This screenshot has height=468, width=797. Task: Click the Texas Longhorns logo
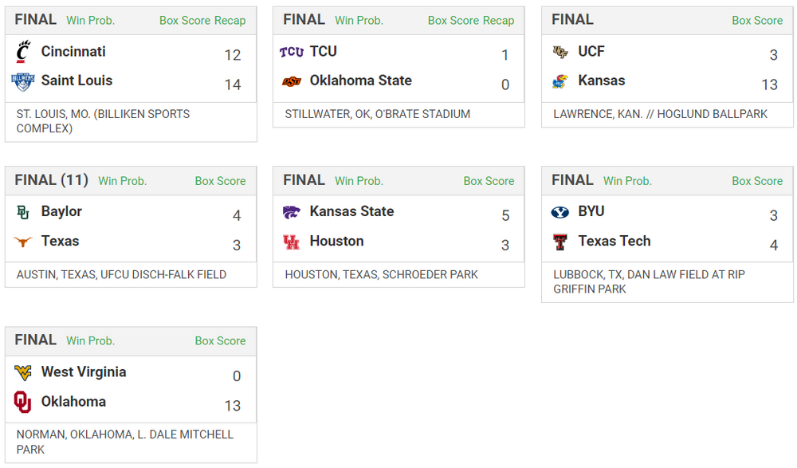pyautogui.click(x=23, y=242)
